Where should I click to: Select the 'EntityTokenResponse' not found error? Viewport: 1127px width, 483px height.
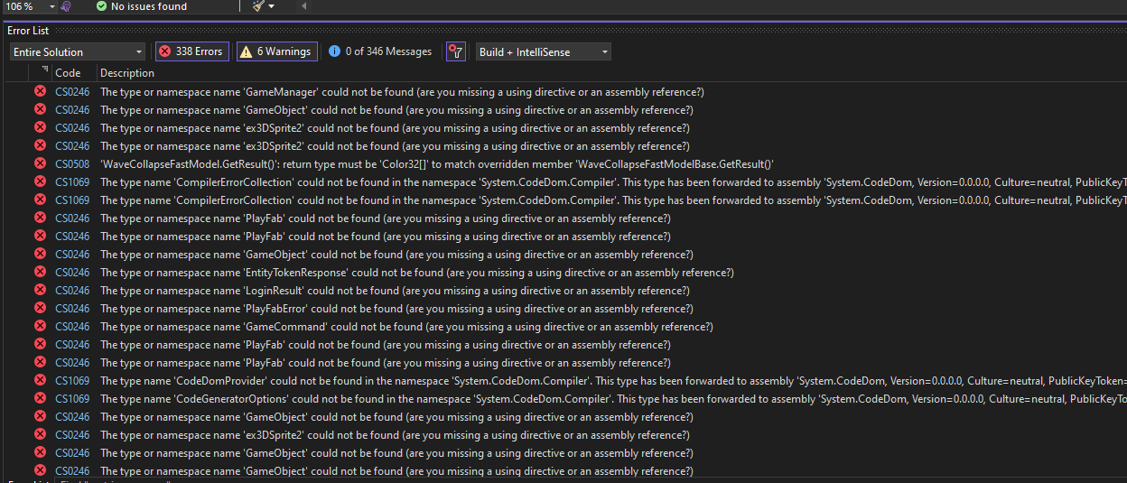(416, 273)
